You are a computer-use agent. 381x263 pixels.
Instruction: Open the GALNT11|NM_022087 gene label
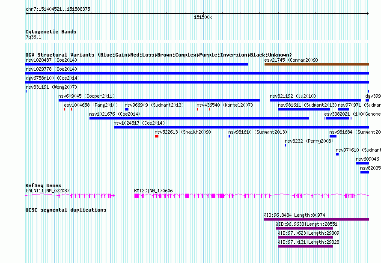pos(48,191)
